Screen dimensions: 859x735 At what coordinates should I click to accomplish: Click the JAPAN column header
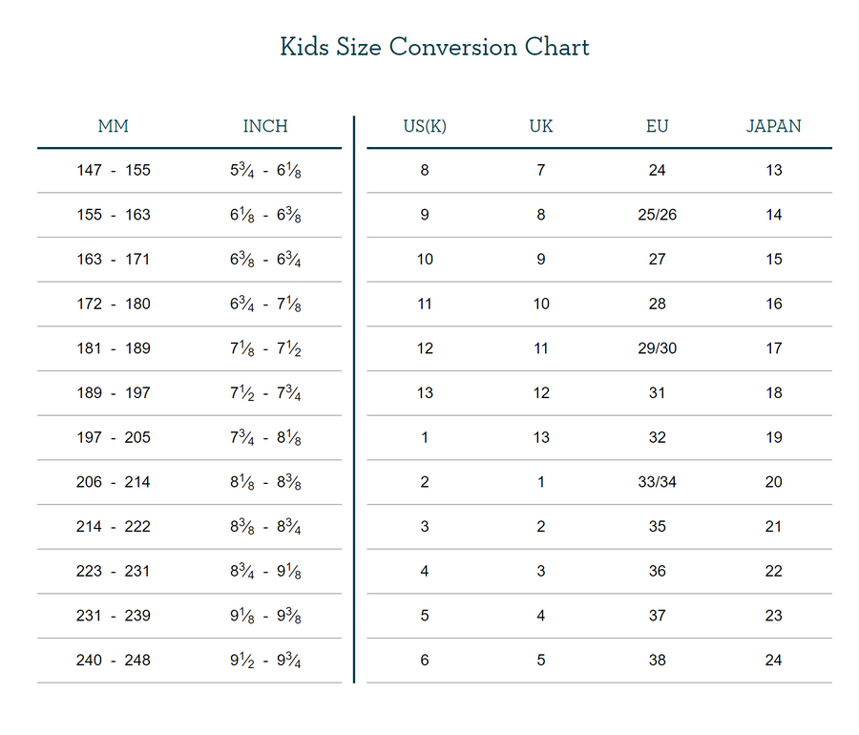tap(773, 126)
